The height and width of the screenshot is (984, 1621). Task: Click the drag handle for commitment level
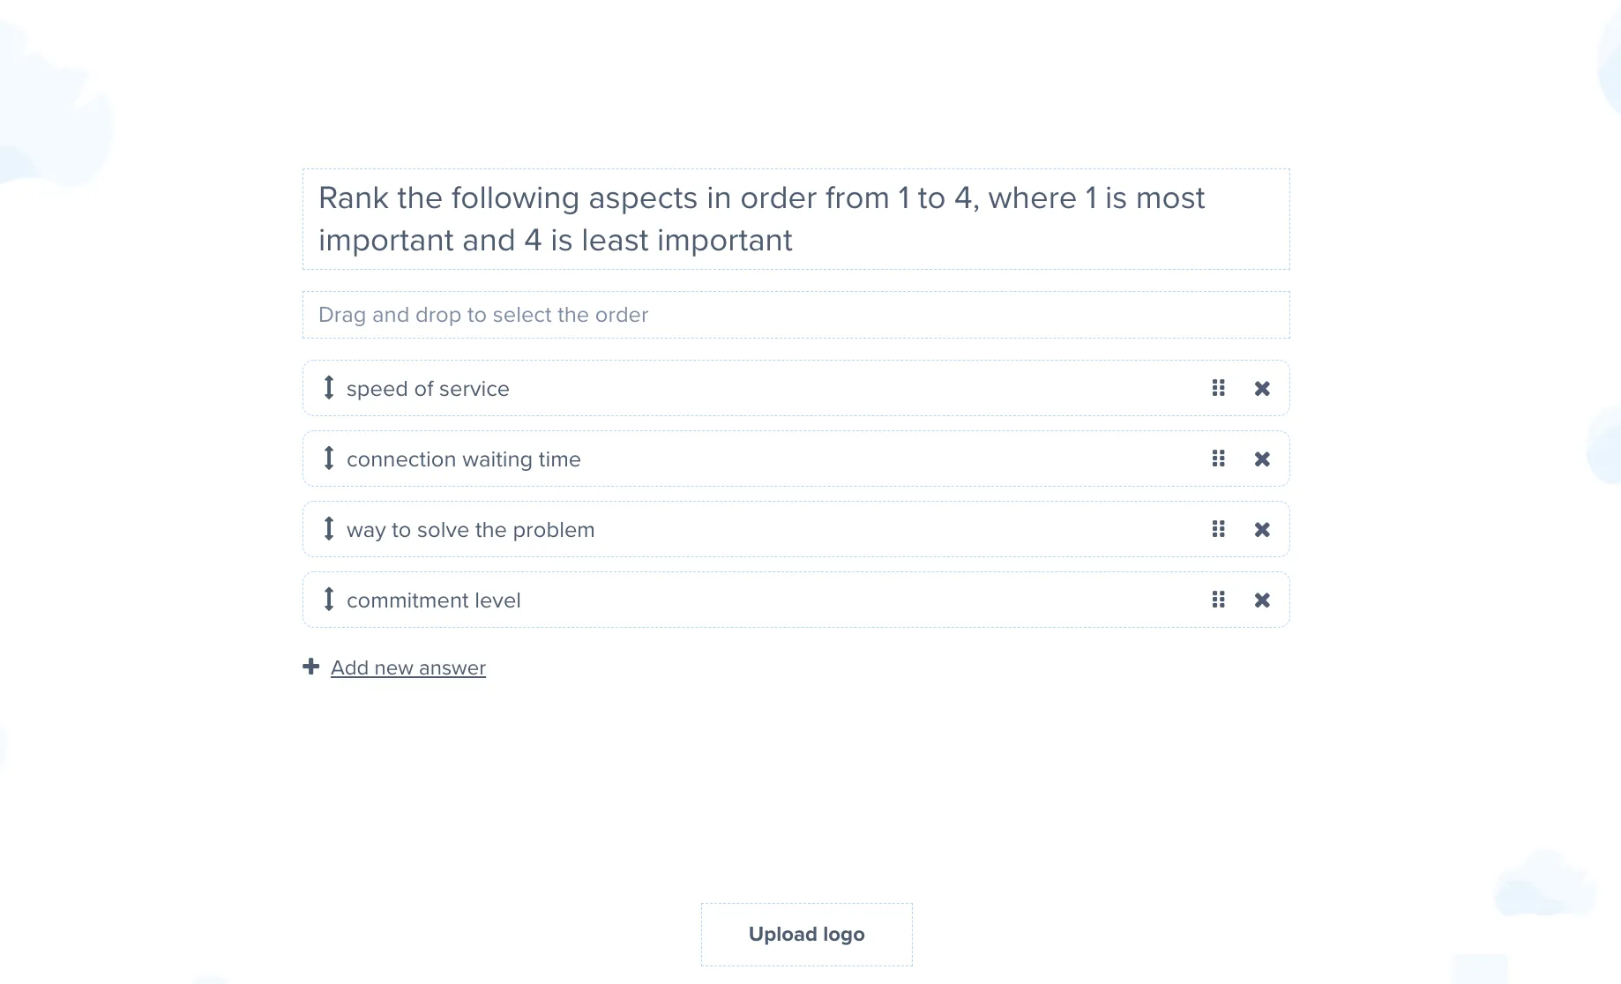1218,600
